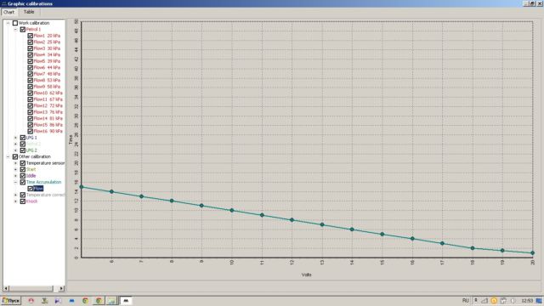
Task: Open the volume tray icon
Action: point(513,301)
